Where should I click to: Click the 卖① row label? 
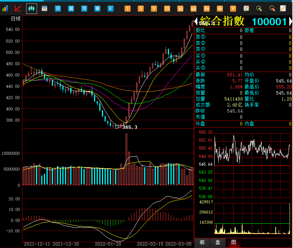200,49
